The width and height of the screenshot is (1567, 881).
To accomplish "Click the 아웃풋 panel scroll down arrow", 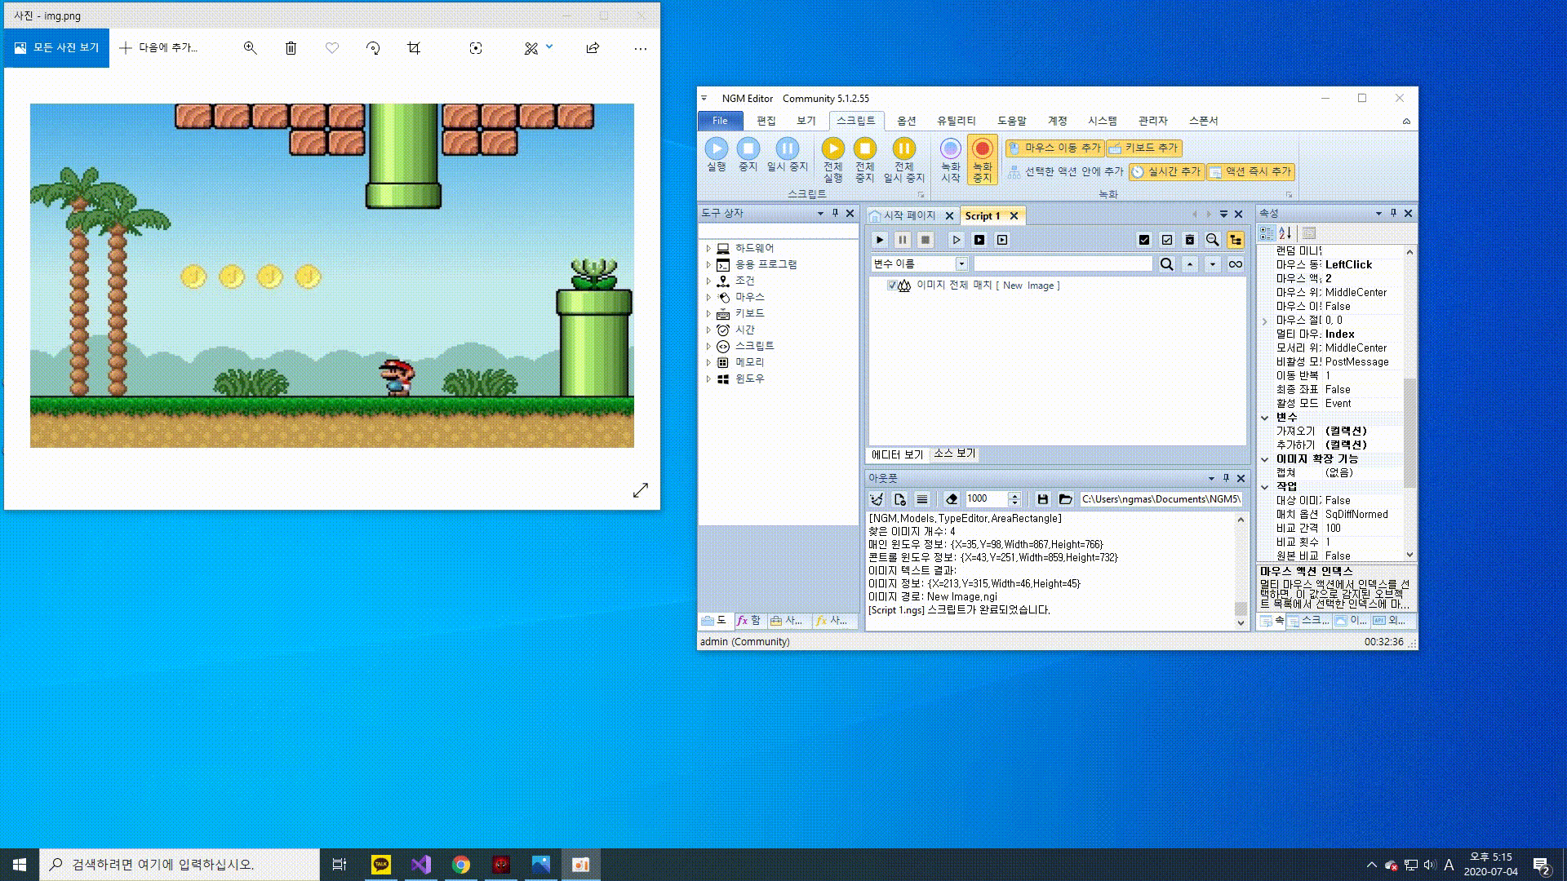I will click(x=1241, y=623).
